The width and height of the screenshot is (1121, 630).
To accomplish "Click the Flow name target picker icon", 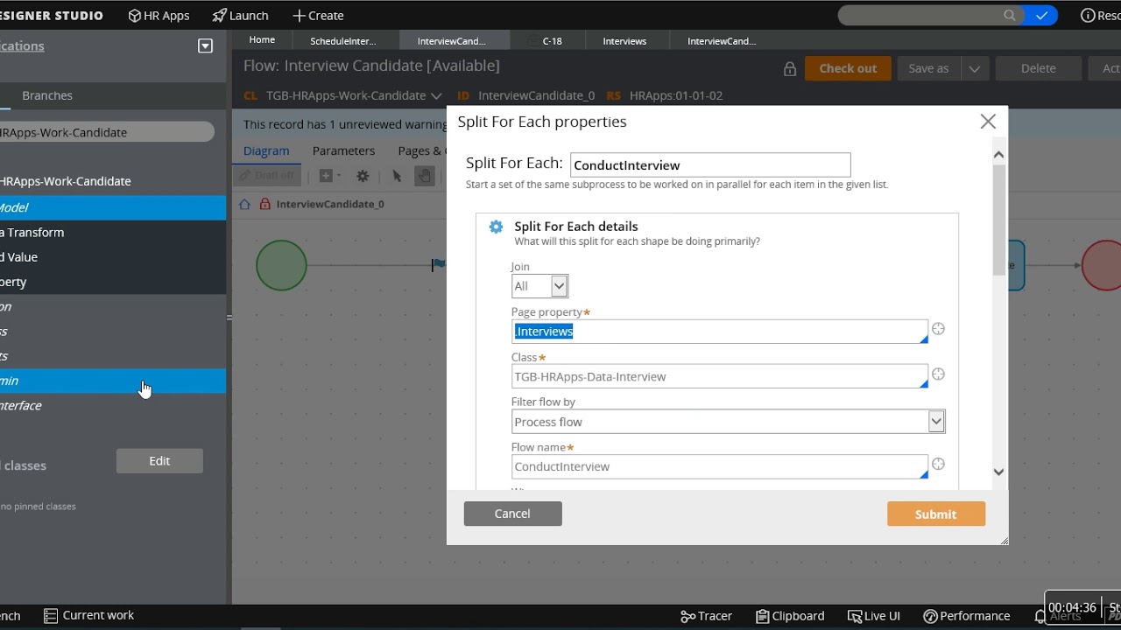I will pyautogui.click(x=938, y=465).
